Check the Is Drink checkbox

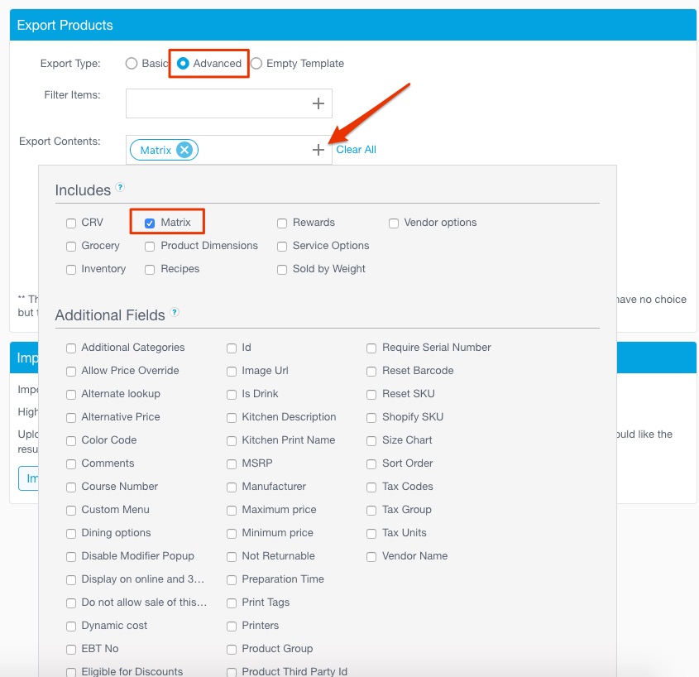coord(232,394)
